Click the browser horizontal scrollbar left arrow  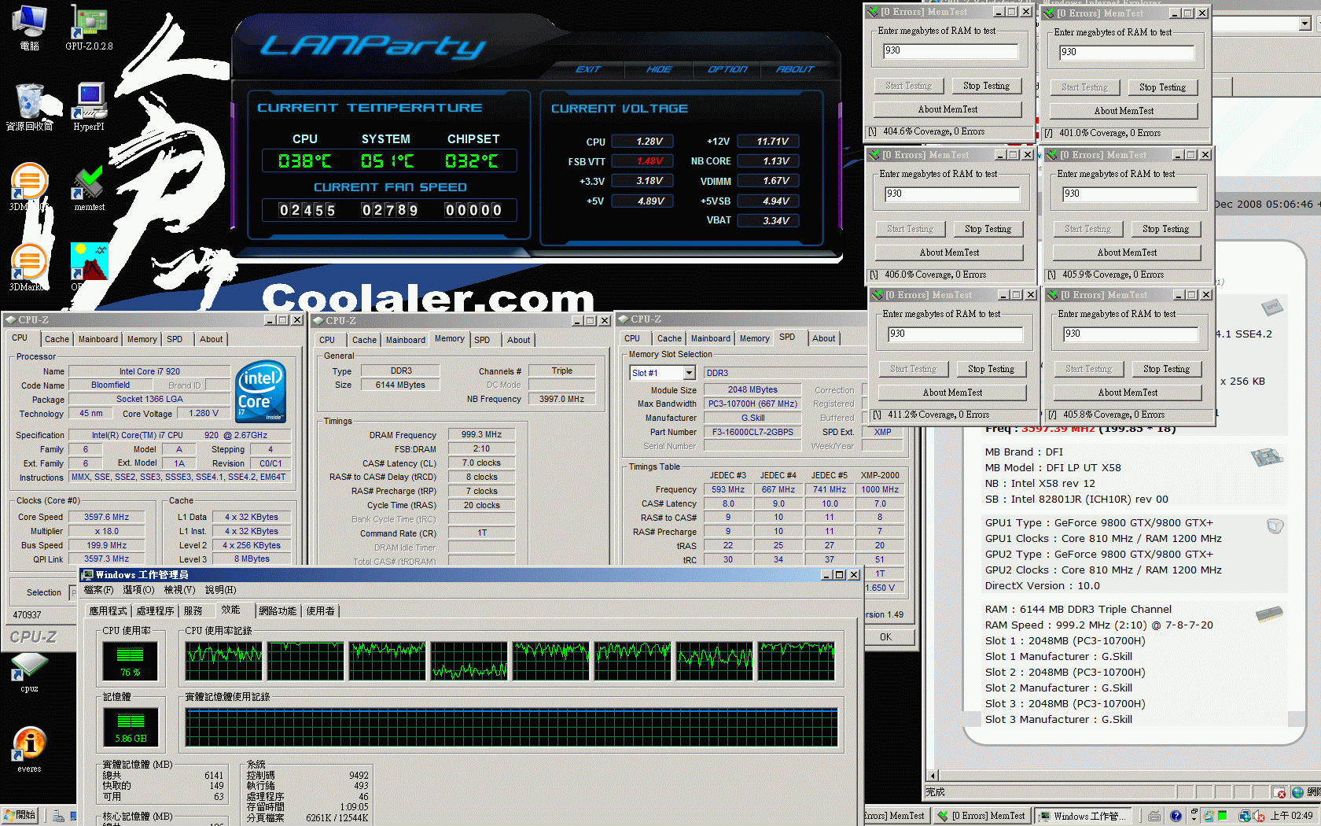pos(933,776)
